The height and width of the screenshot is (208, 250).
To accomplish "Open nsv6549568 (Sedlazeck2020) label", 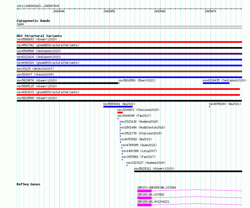I will point(39,51).
